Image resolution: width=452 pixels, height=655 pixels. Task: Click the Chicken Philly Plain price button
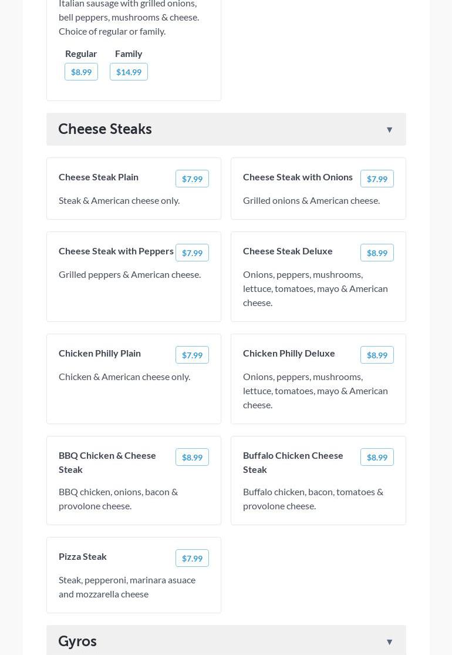[x=192, y=355]
